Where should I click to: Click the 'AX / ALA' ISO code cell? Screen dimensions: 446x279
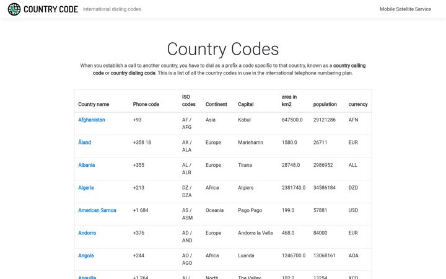coord(187,146)
